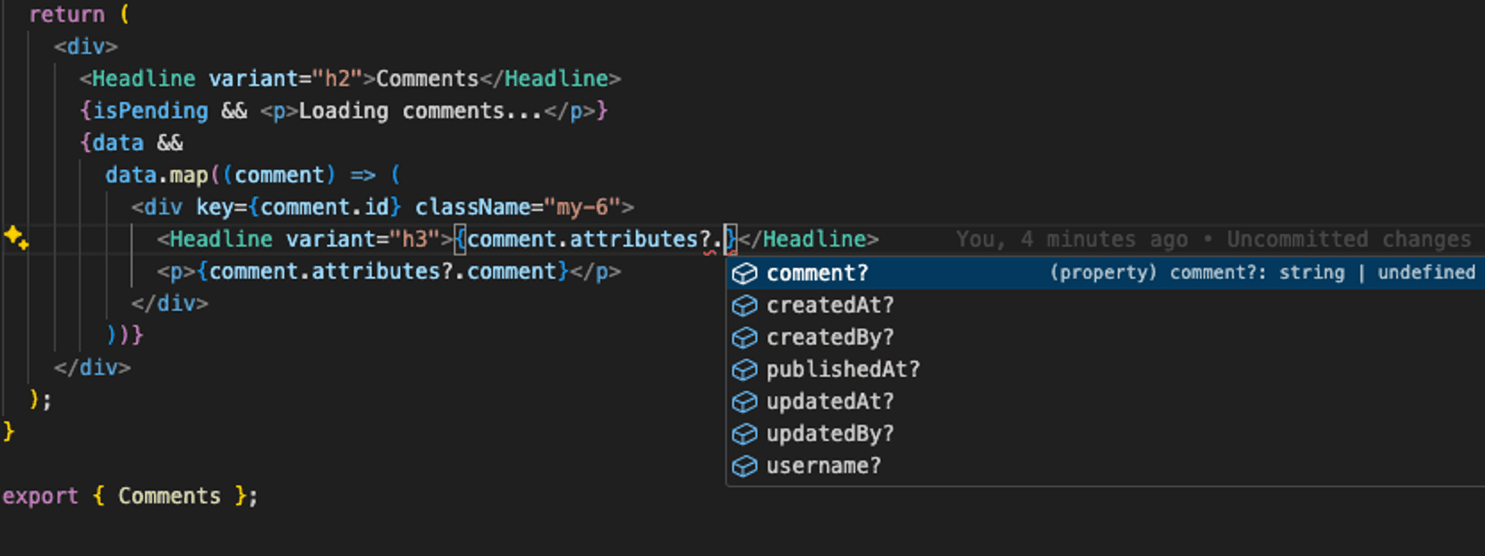This screenshot has height=556, width=1485.
Task: Select updatedBy? autocomplete entry
Action: pyautogui.click(x=1106, y=434)
